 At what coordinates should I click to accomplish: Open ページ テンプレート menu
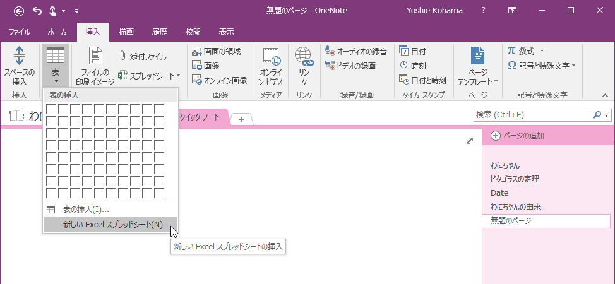tap(477, 66)
